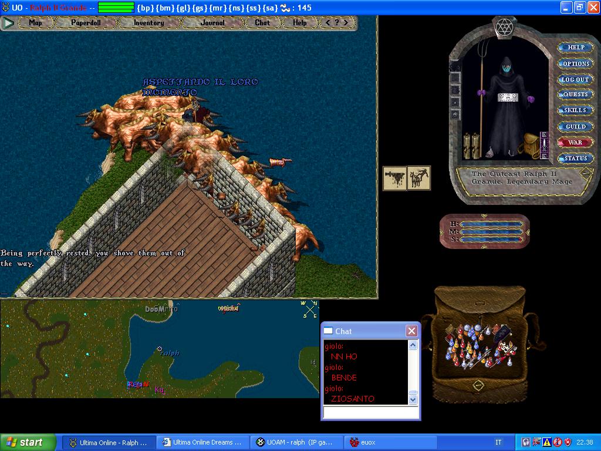Open the backpack icon inside the paperdoll
601x451 pixels.
[x=529, y=146]
